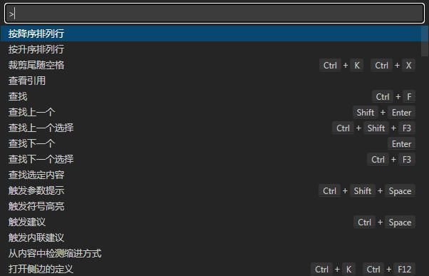Click the Ctrl+Shift+Space keybinding label
Viewport: 429px width, 276px height.
[x=367, y=191]
